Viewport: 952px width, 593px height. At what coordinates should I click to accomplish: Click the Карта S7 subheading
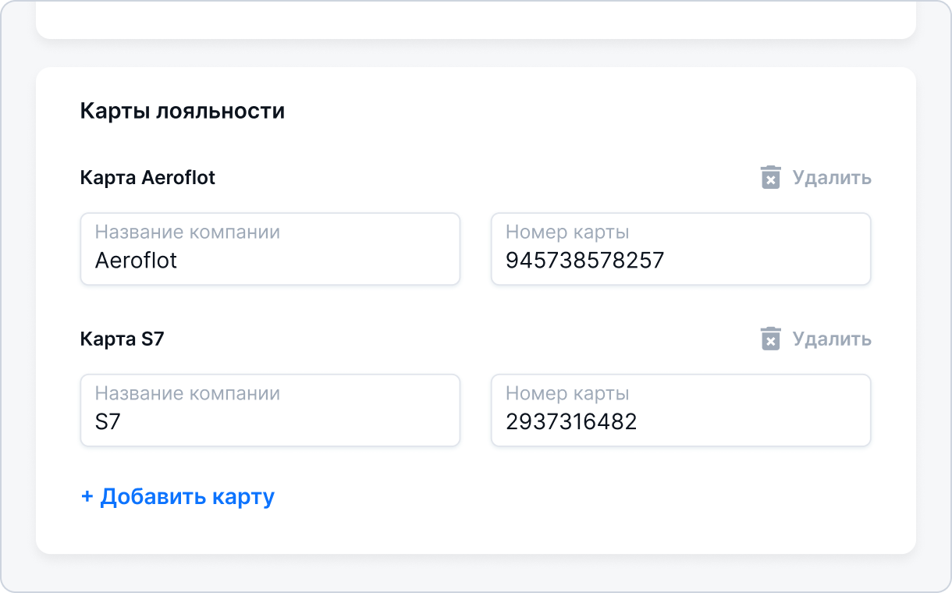122,339
